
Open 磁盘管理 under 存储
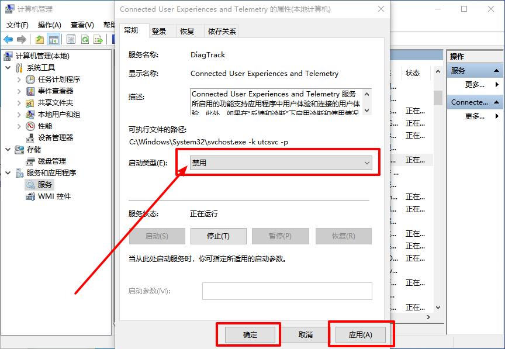(51, 161)
